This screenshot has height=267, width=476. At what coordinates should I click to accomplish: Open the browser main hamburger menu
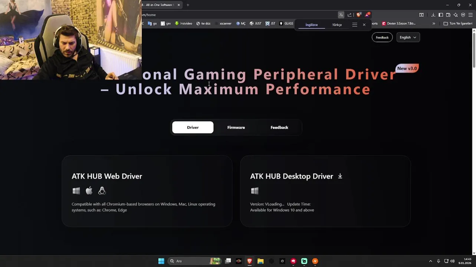click(470, 15)
